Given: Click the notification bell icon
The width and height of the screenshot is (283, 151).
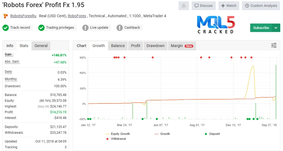Looking at the screenshot, I should (x=183, y=6).
